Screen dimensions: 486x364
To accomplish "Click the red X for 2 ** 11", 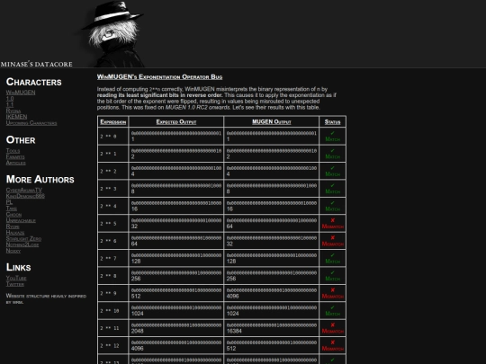I will pos(333,325).
